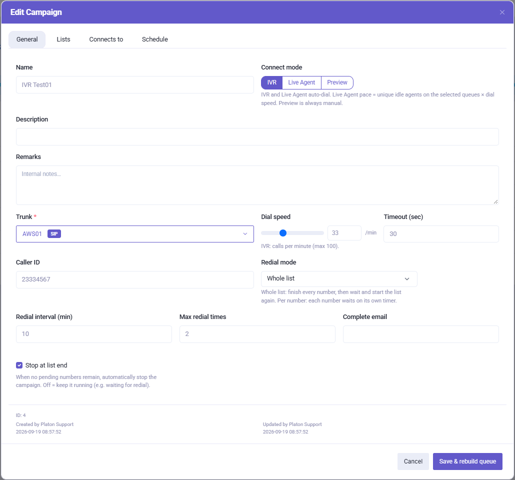Open the Redial mode dropdown Whole list

pos(339,278)
